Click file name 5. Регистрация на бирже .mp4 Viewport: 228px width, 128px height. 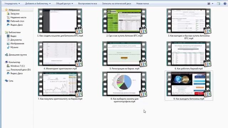[x=124, y=69]
